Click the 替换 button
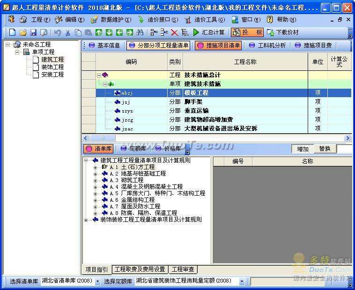This screenshot has width=355, height=290. point(325,149)
